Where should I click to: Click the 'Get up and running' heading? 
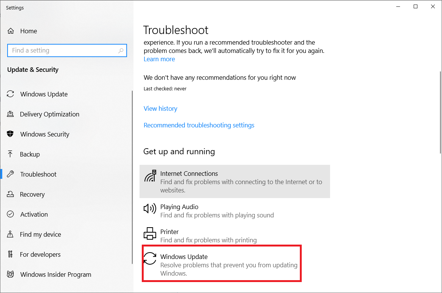[x=179, y=152]
